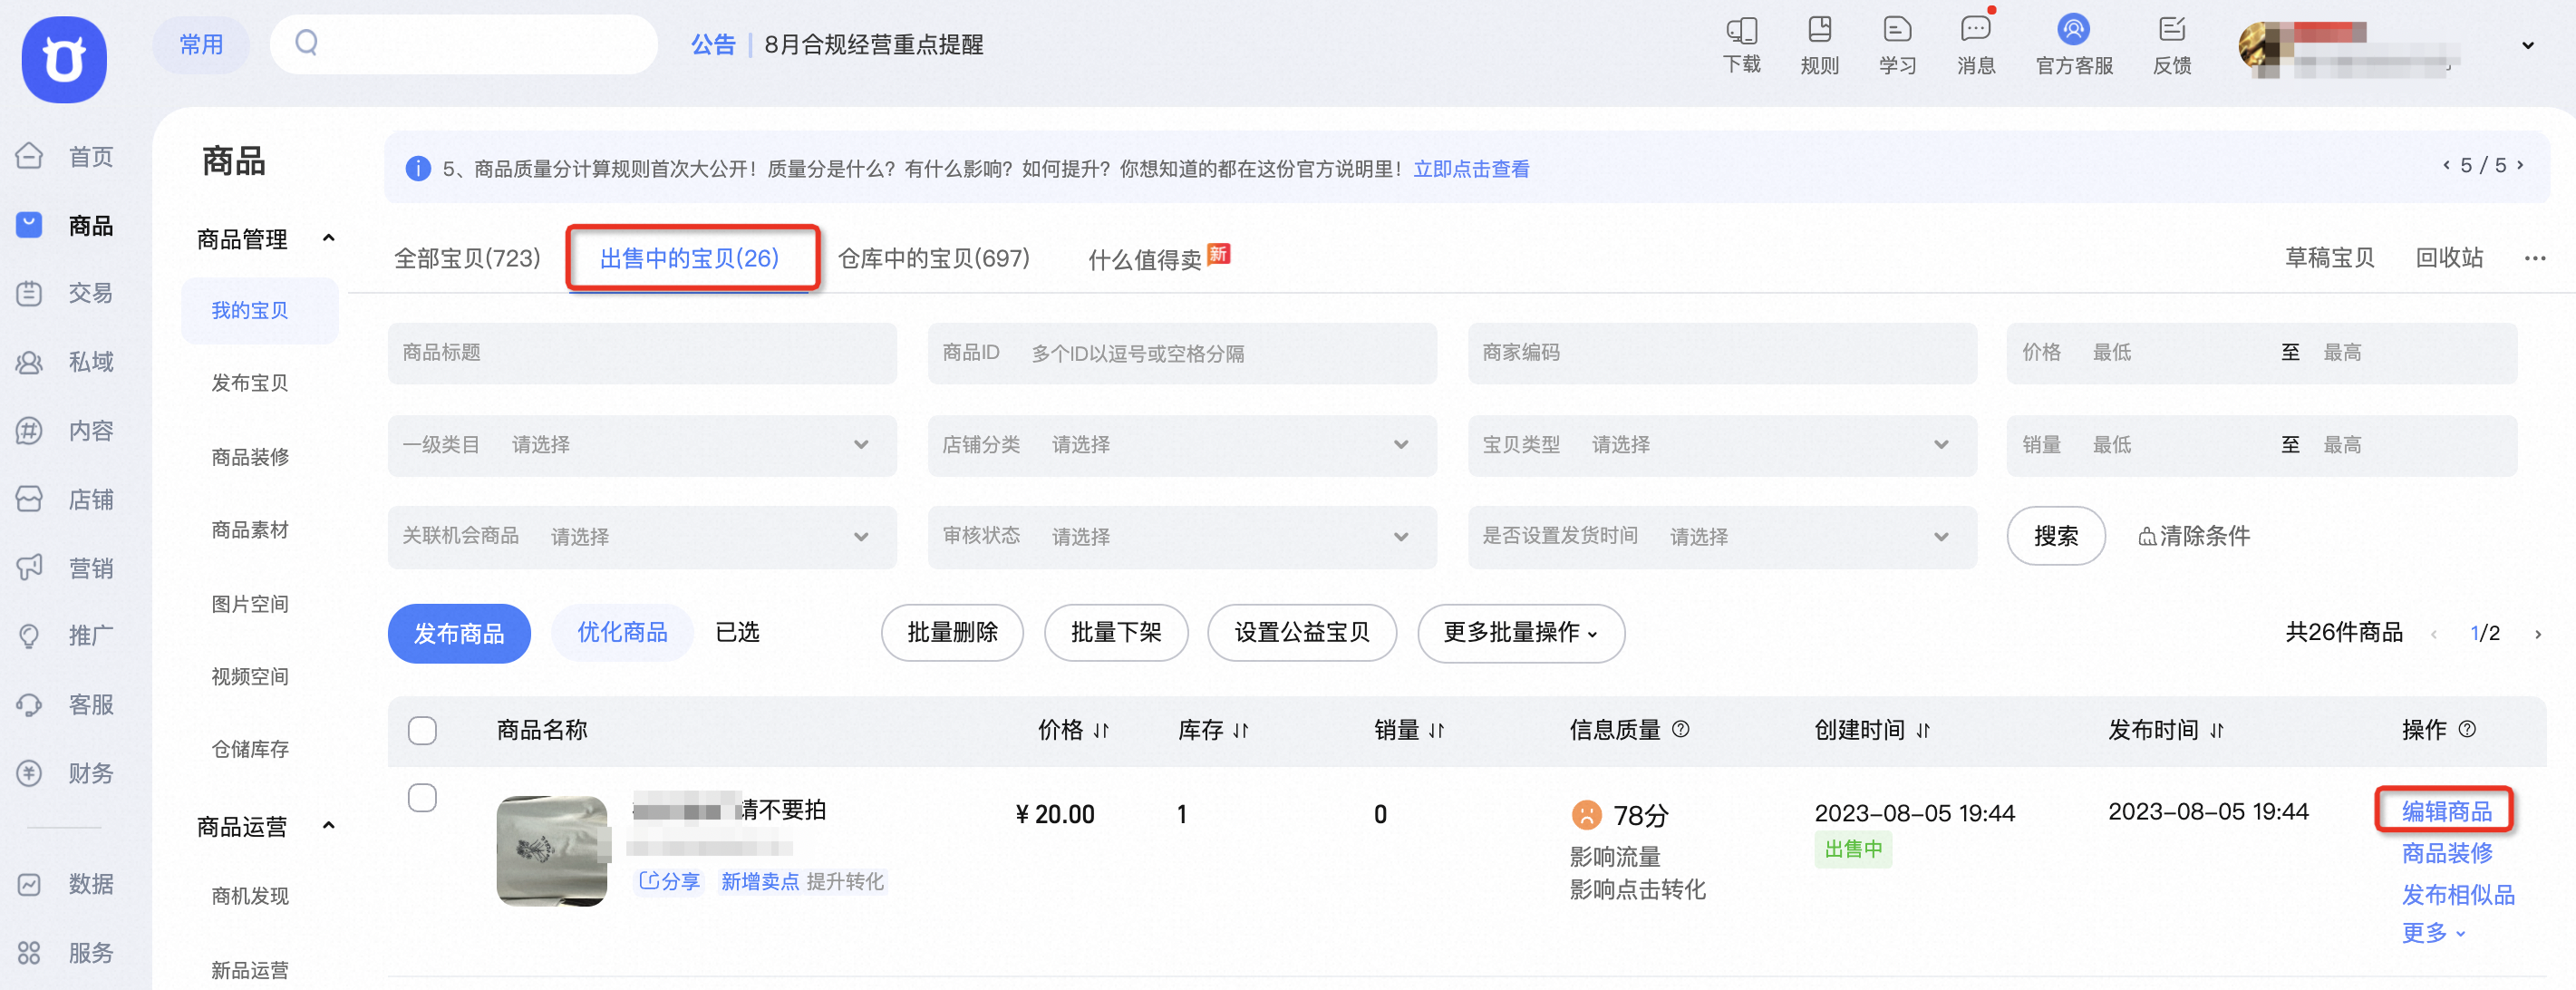Open the 宝贝类型 dropdown
This screenshot has width=2576, height=990.
pyautogui.click(x=1722, y=445)
